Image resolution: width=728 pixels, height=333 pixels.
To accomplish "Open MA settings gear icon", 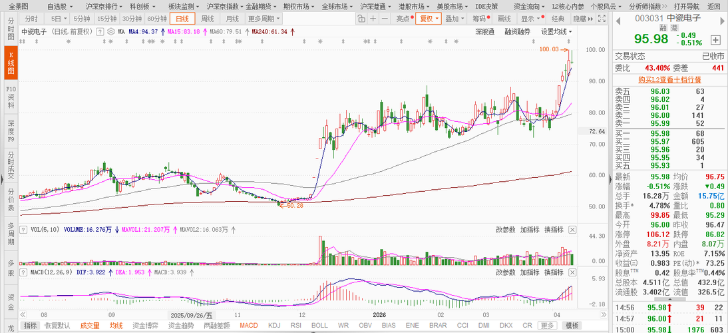I will (110, 31).
